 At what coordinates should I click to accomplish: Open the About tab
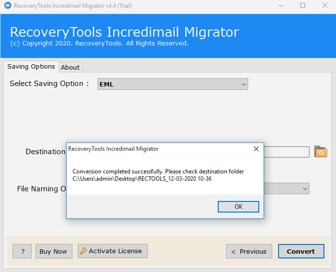(70, 67)
